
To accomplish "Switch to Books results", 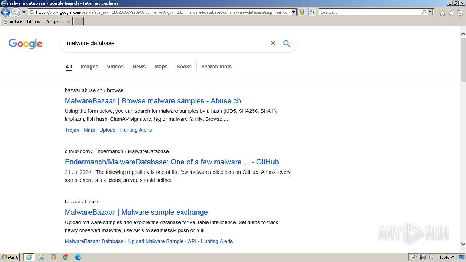I will 184,67.
